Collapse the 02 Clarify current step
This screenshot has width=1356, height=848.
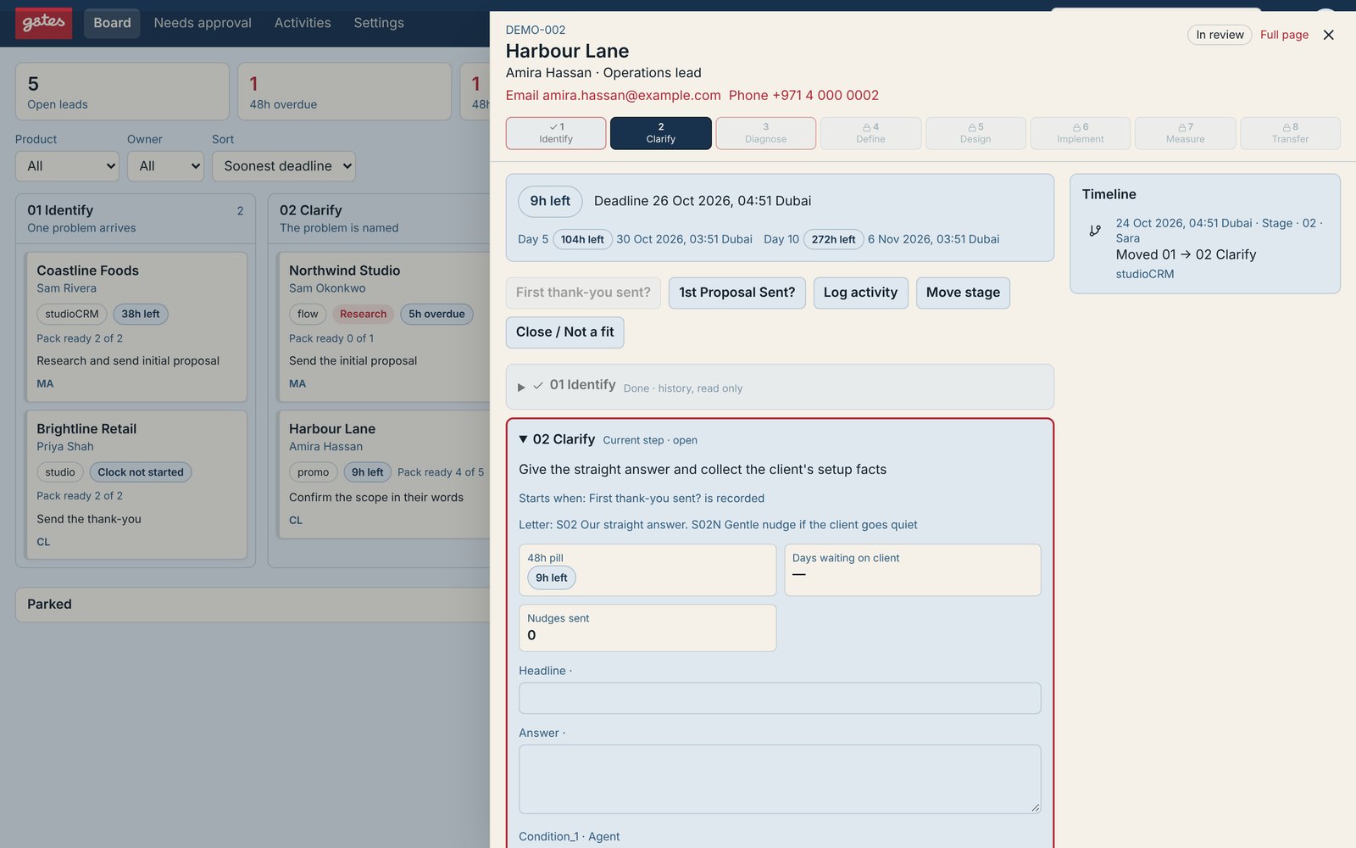coord(523,439)
